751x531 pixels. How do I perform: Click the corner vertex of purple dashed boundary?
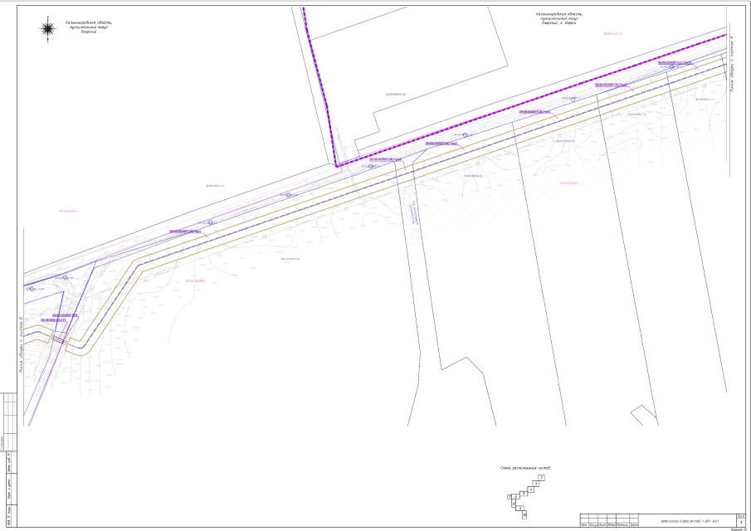point(337,165)
